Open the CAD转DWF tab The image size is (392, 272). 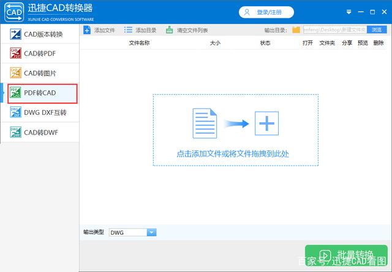pos(40,132)
